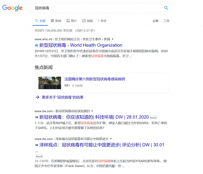The height and width of the screenshot is (174, 203).
Task: Open 法国确诊第六例新型冠状病毒感染病例 headline
Action: click(95, 79)
